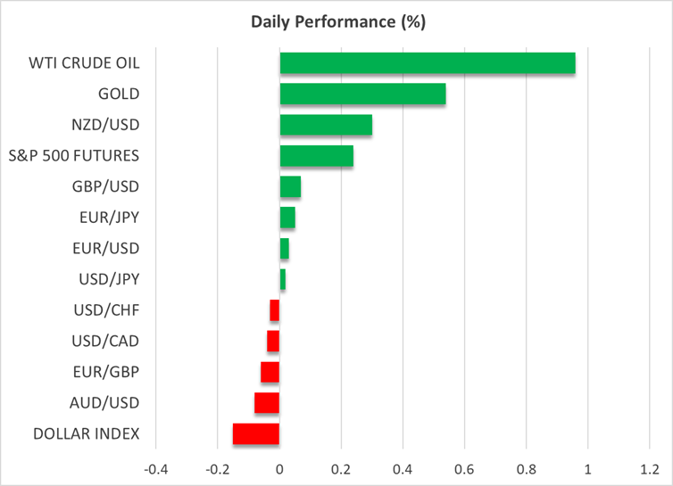Select the GOLD category label
Viewport: 673px width, 486px height.
(118, 94)
